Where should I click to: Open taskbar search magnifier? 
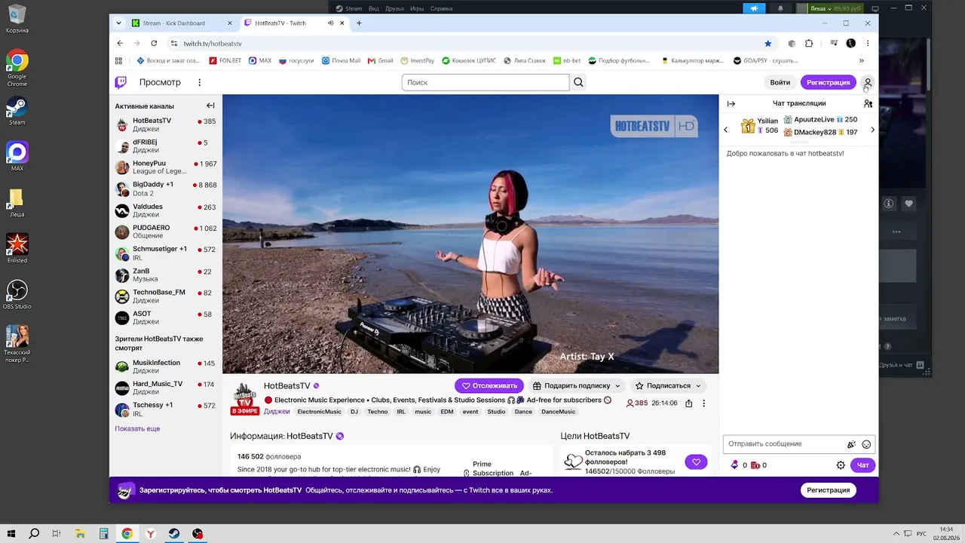tap(34, 534)
